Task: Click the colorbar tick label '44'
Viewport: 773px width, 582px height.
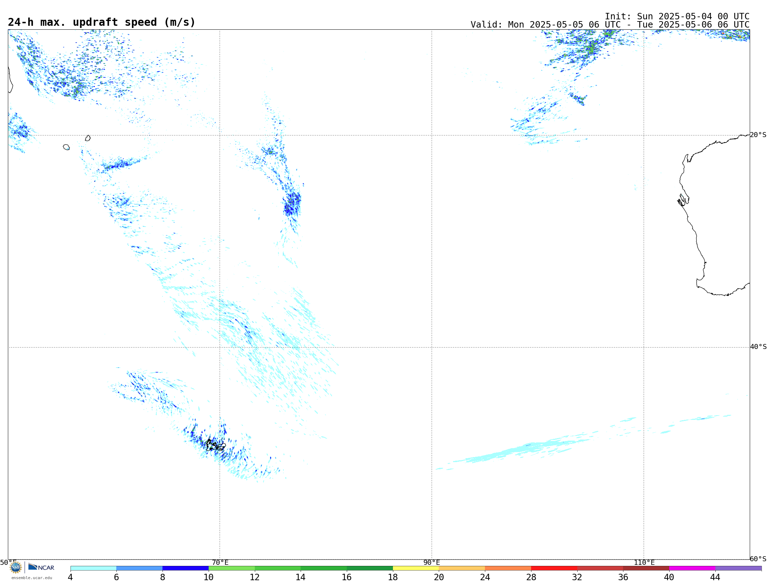Action: (x=715, y=577)
